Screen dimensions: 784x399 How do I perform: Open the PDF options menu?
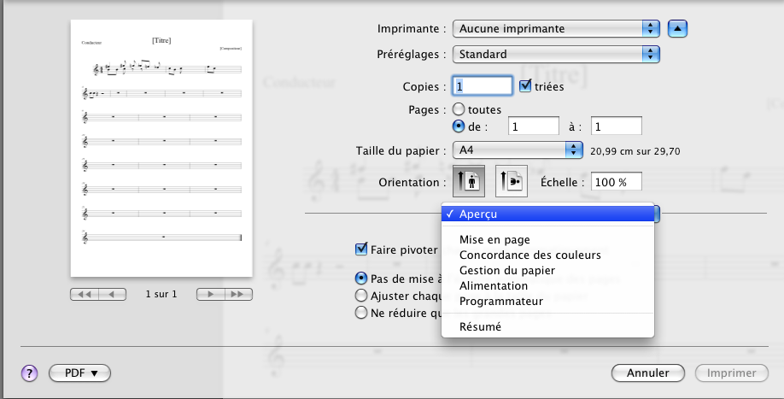click(80, 373)
